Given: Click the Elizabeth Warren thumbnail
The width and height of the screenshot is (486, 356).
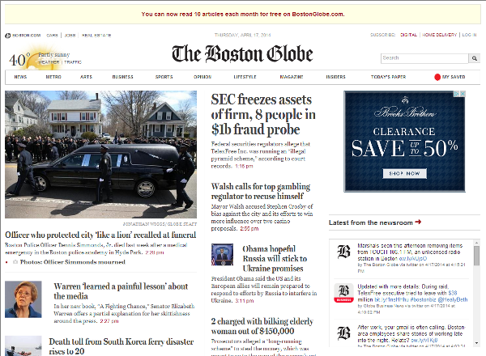Looking at the screenshot, I should pyautogui.click(x=23, y=299).
